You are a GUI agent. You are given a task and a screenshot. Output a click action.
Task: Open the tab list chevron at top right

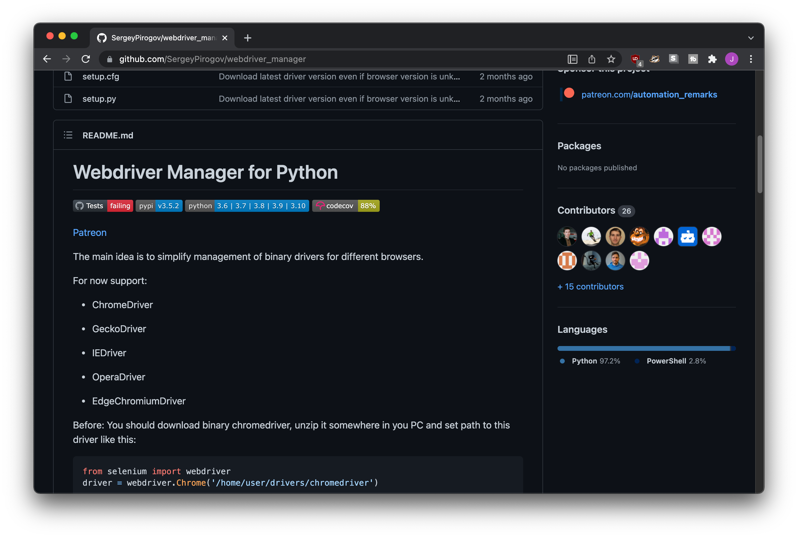751,38
